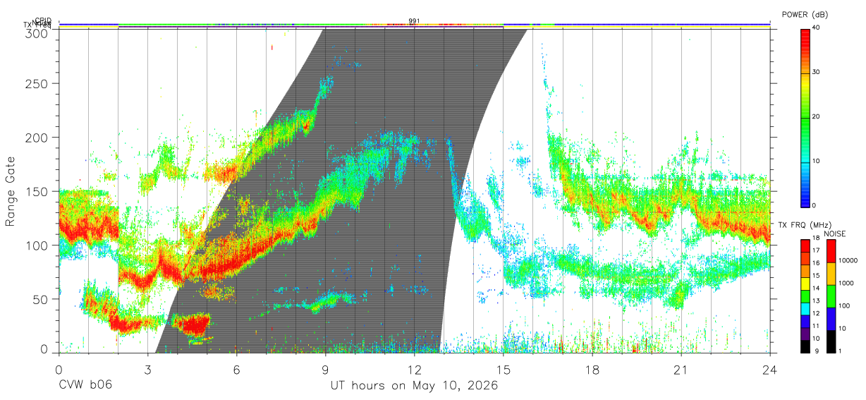Click the 10000 label on the NOISE scale
This screenshot has width=866, height=400.
(848, 260)
